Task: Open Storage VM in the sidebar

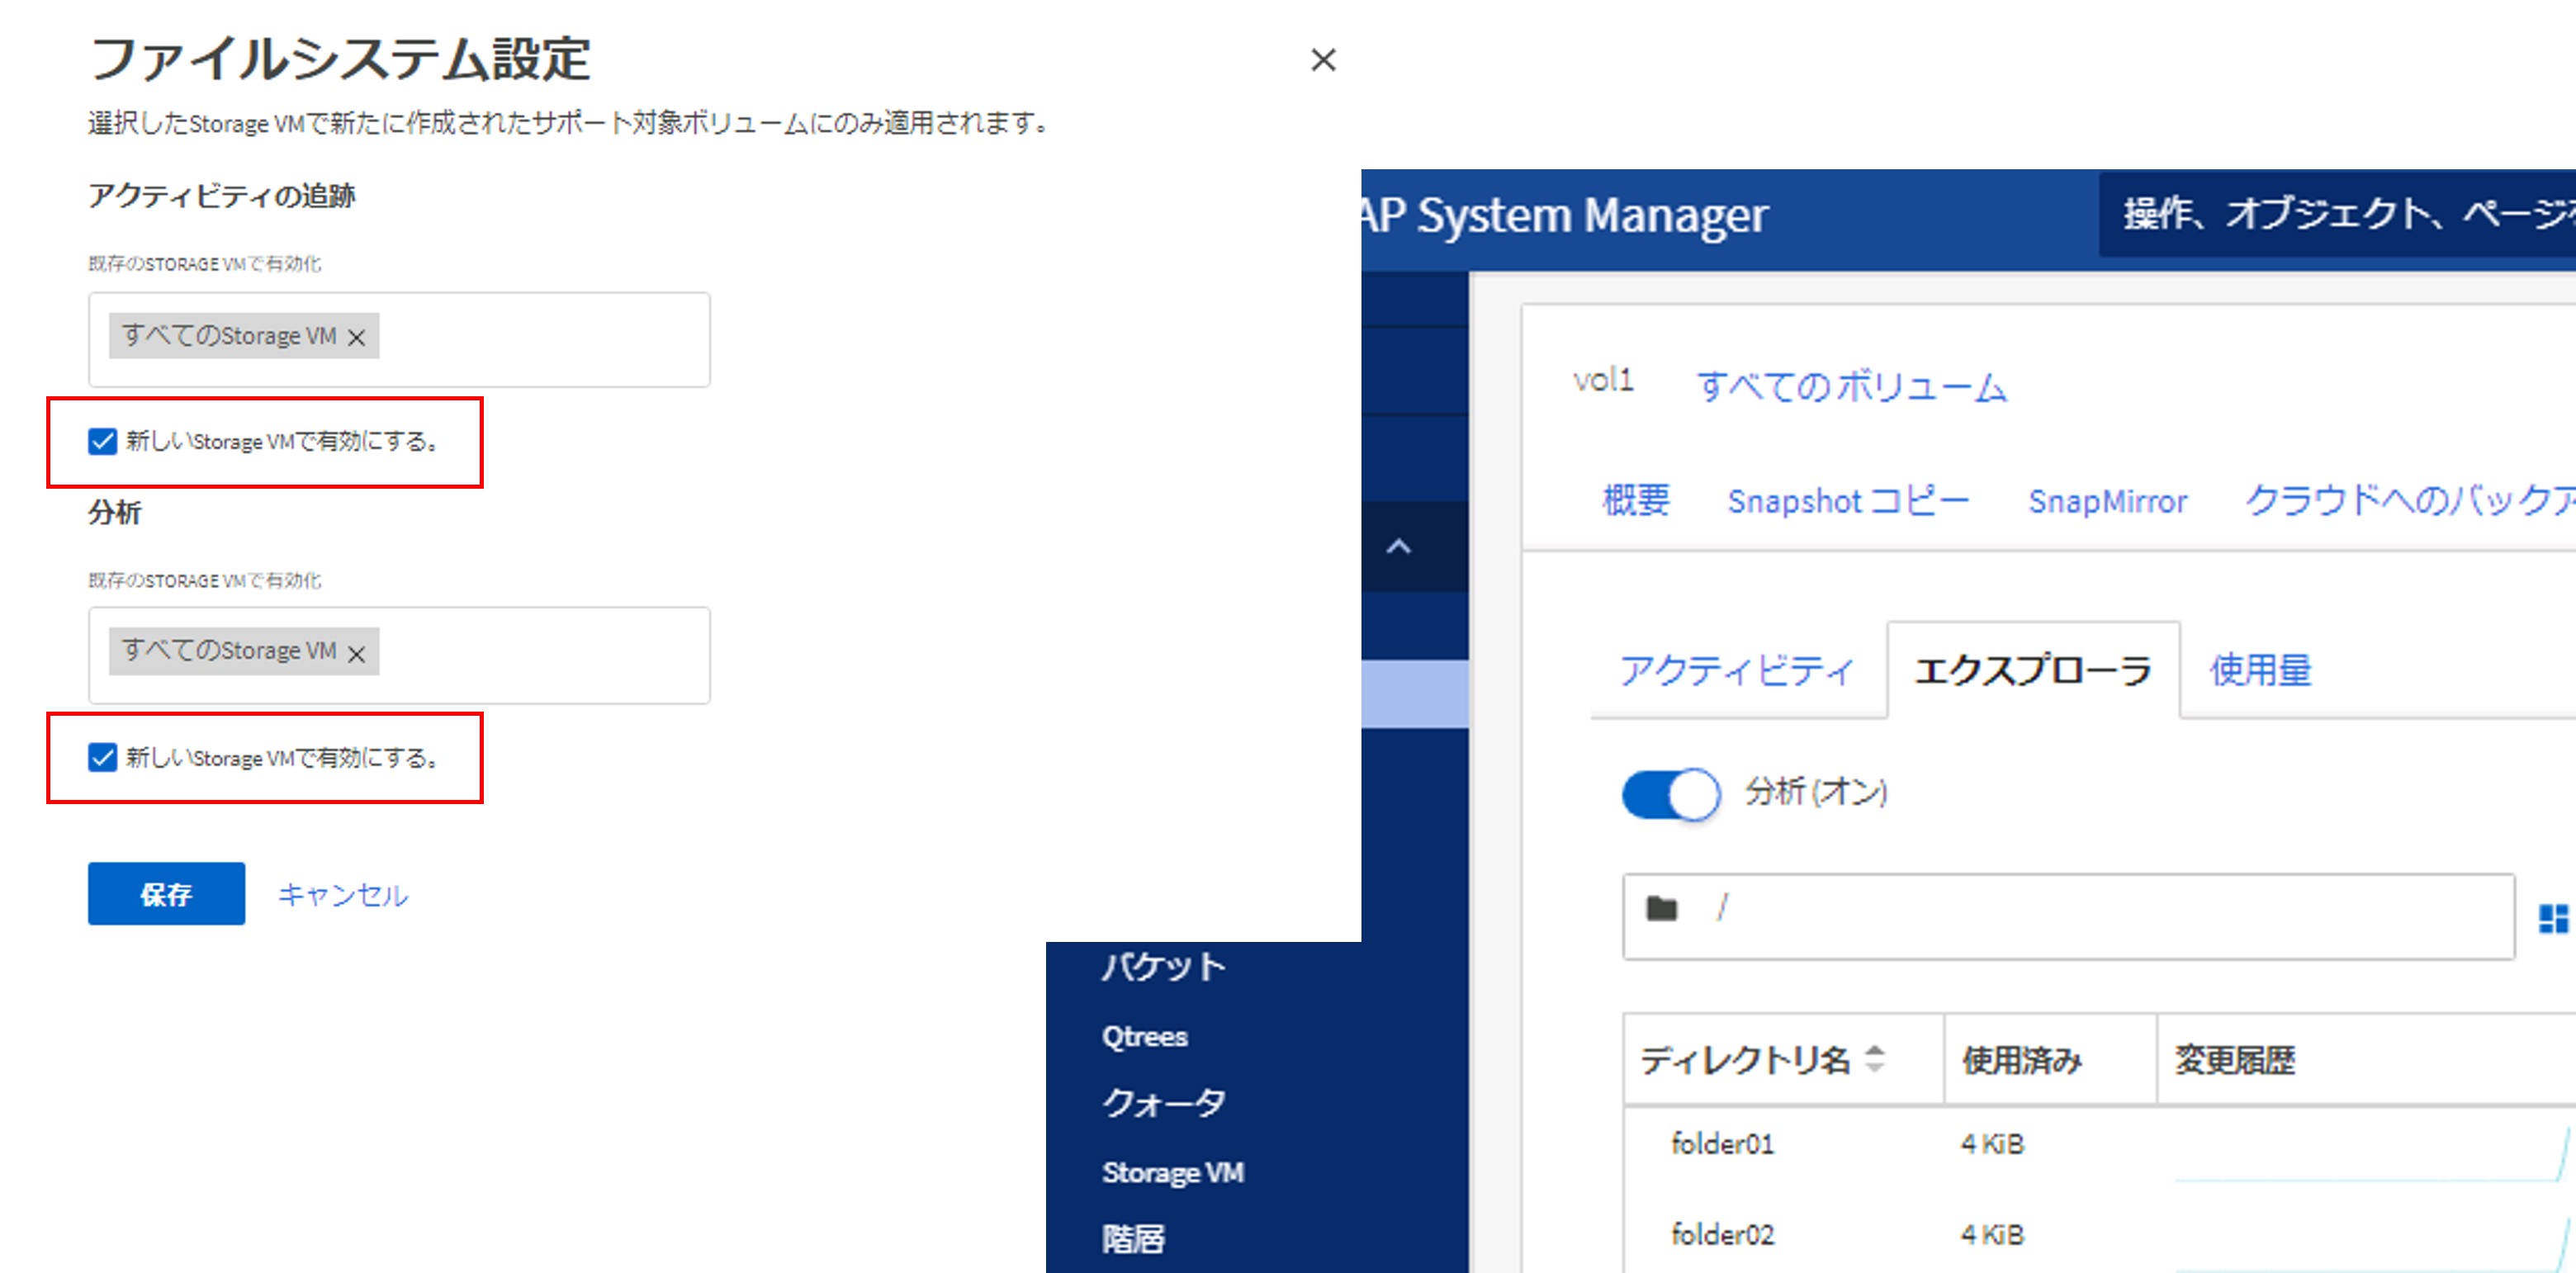Action: pos(1172,1172)
